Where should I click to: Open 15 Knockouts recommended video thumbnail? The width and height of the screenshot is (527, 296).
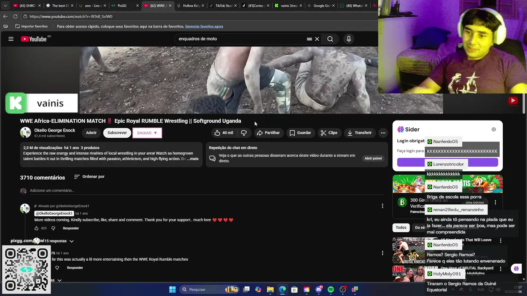click(408, 250)
